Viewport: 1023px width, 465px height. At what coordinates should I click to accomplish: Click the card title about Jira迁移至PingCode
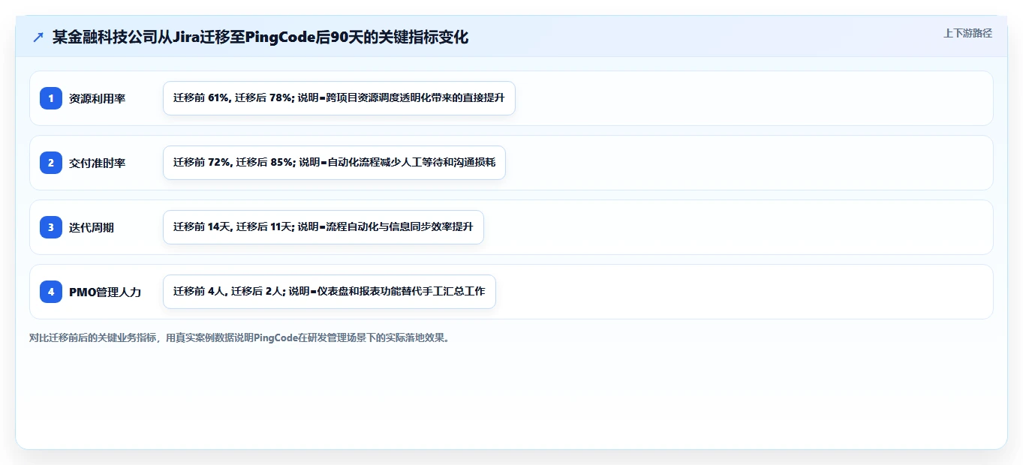(x=260, y=37)
